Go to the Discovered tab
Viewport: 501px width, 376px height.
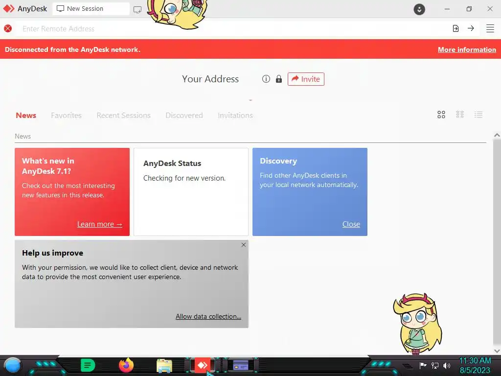point(184,116)
